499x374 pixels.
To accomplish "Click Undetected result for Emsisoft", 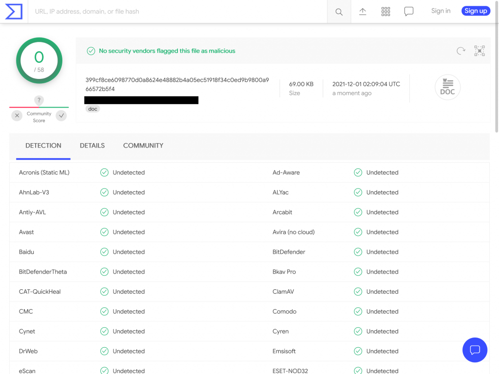I will point(382,351).
